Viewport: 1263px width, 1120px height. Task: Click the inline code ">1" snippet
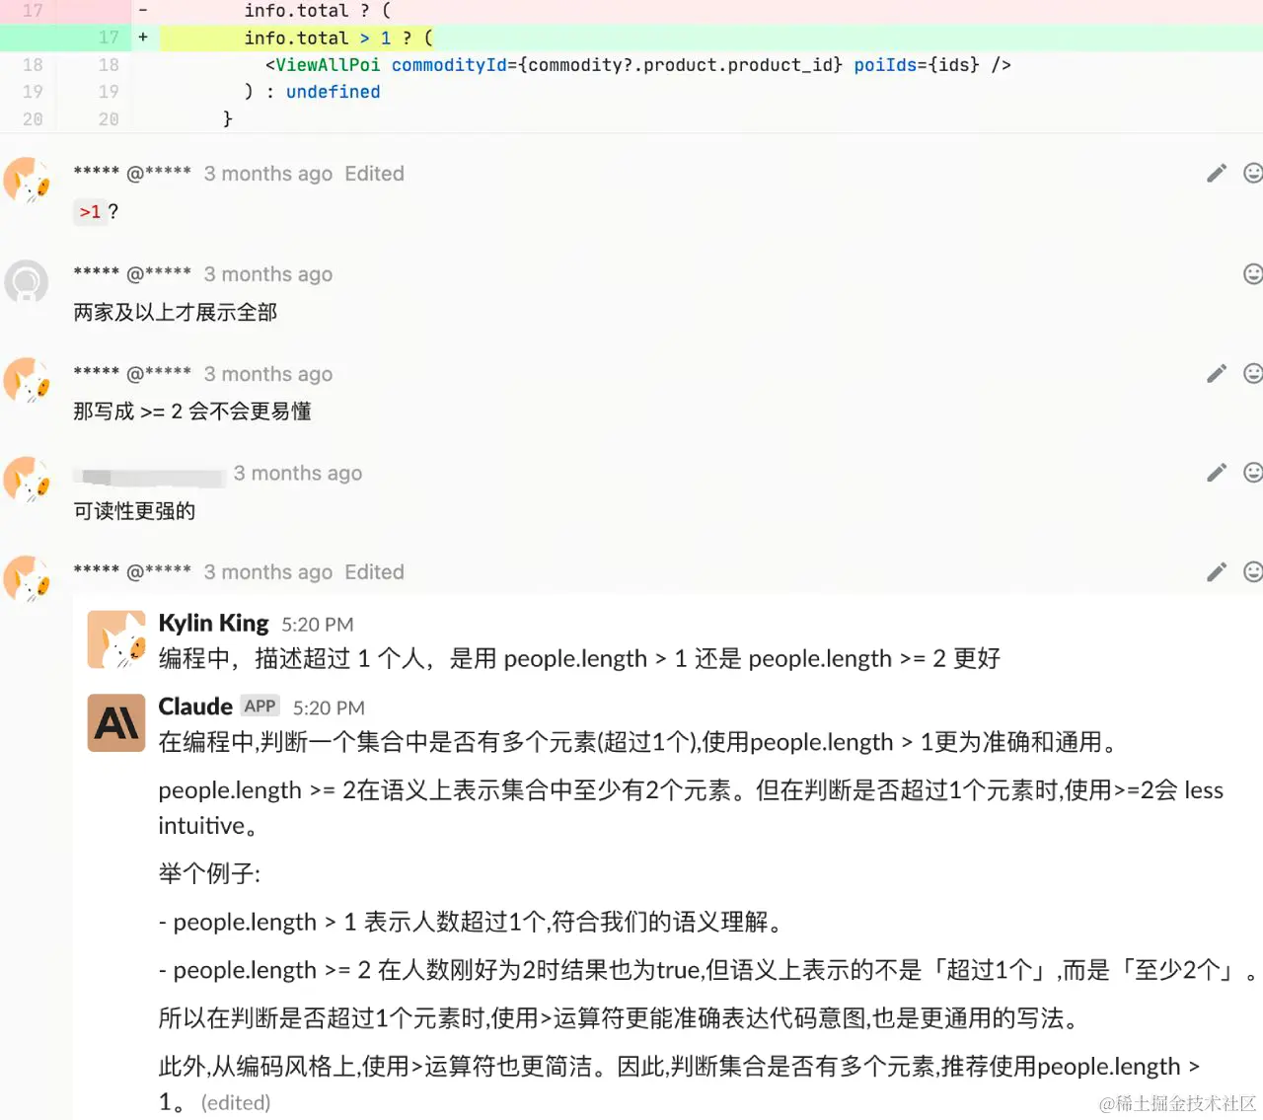pos(90,212)
